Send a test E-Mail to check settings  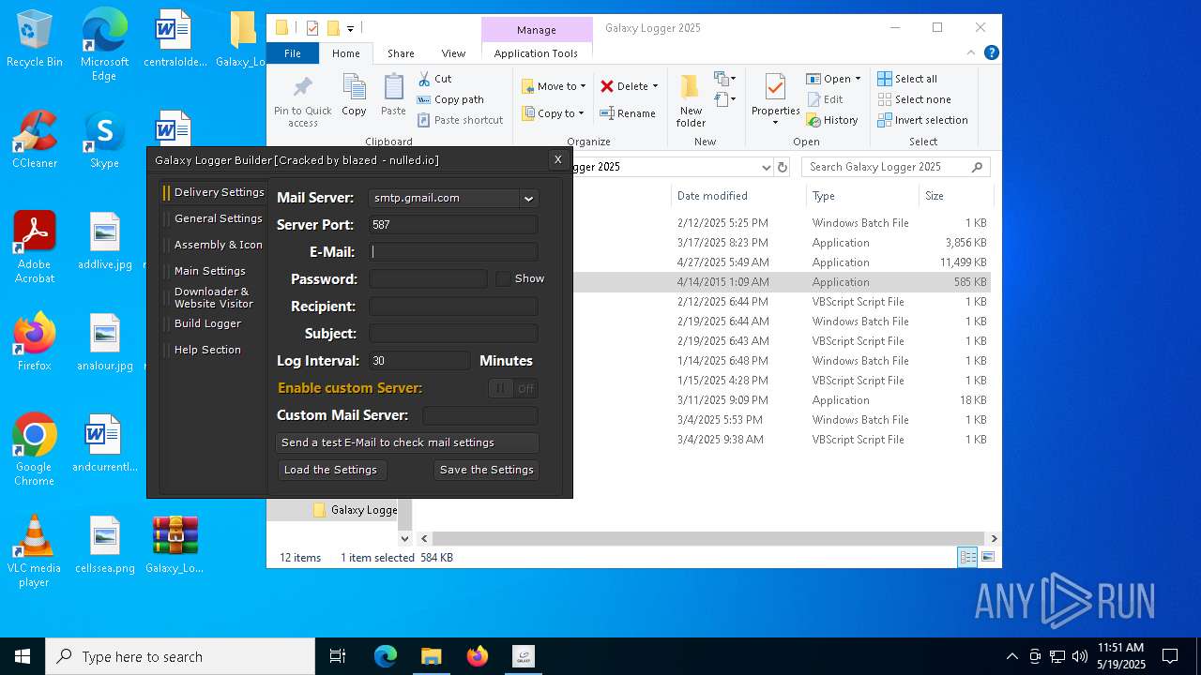407,442
